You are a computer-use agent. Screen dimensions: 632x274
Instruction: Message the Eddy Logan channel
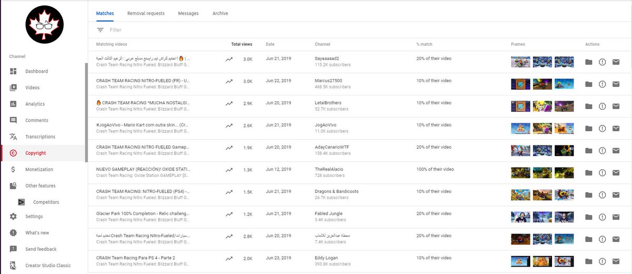pyautogui.click(x=616, y=261)
